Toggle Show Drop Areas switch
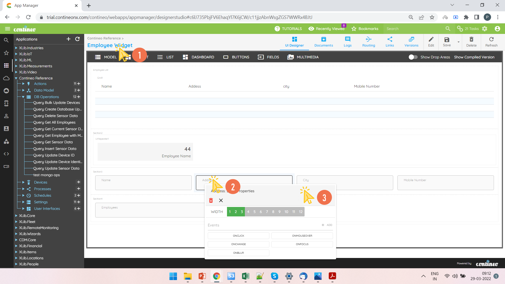Screen dimensions: 505x284 pyautogui.click(x=413, y=57)
